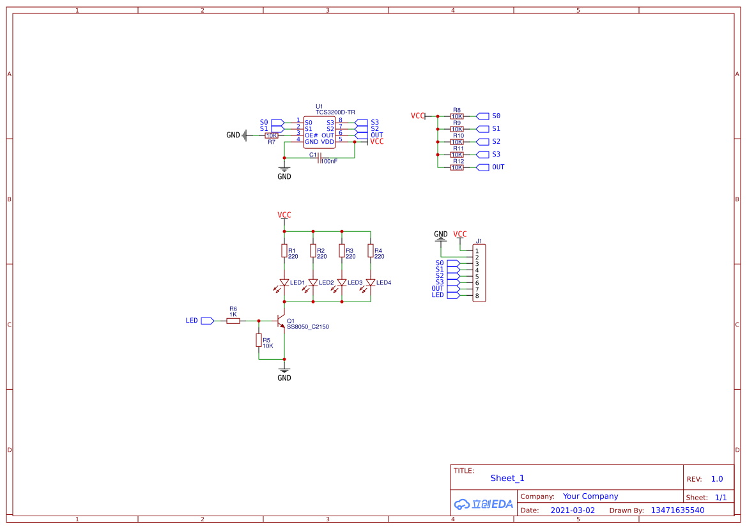This screenshot has width=747, height=529.
Task: Click the 'TCS3200D-TR' part name text
Action: [x=335, y=112]
